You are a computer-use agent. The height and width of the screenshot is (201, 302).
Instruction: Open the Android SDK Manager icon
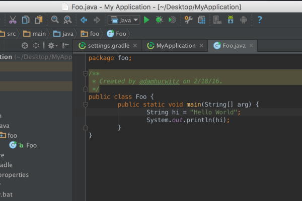[x=231, y=20]
